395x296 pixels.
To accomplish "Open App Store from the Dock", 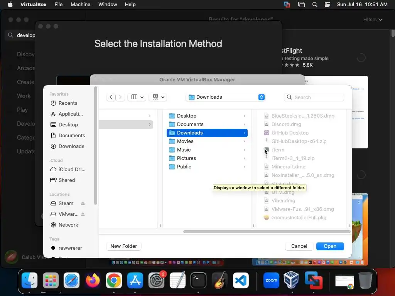I will coord(135,280).
